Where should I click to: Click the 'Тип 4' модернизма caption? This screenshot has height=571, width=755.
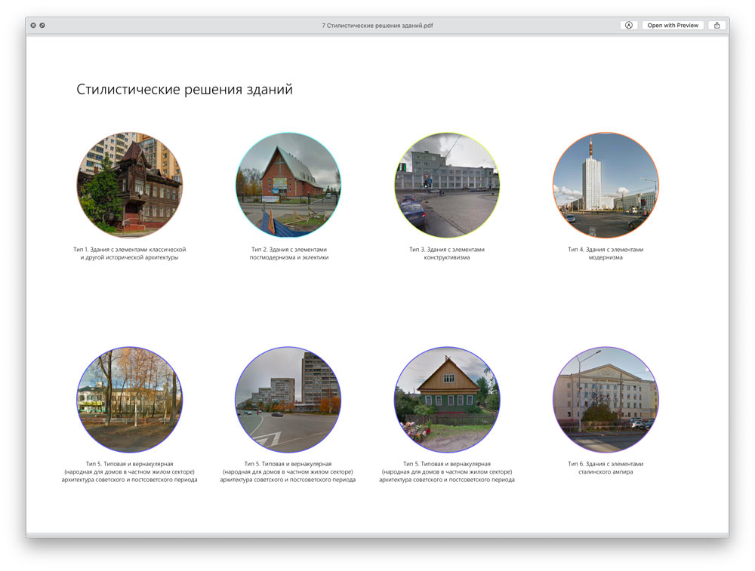click(606, 253)
